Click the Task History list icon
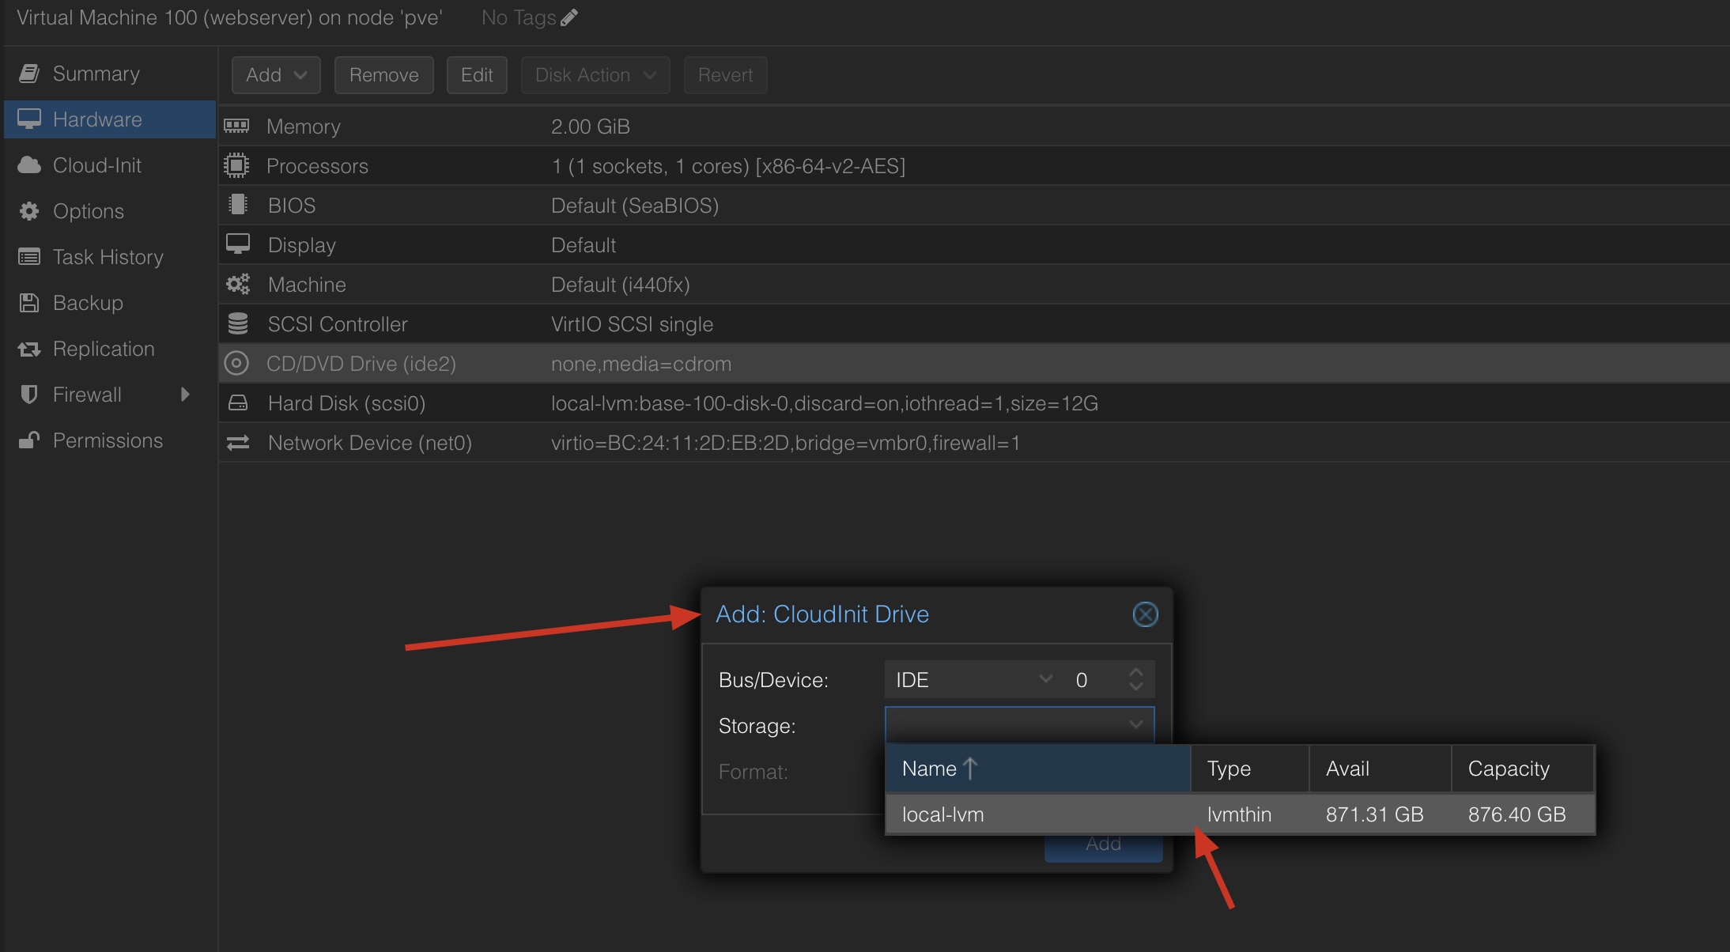The height and width of the screenshot is (952, 1730). (29, 257)
